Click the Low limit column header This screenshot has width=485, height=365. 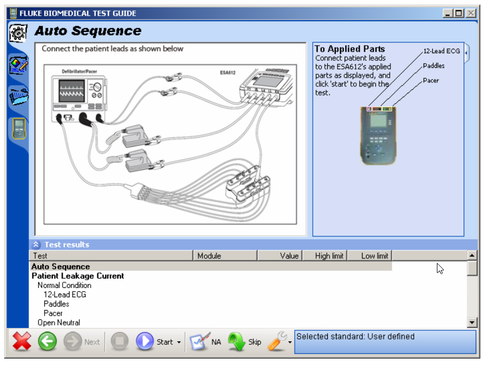coord(370,256)
